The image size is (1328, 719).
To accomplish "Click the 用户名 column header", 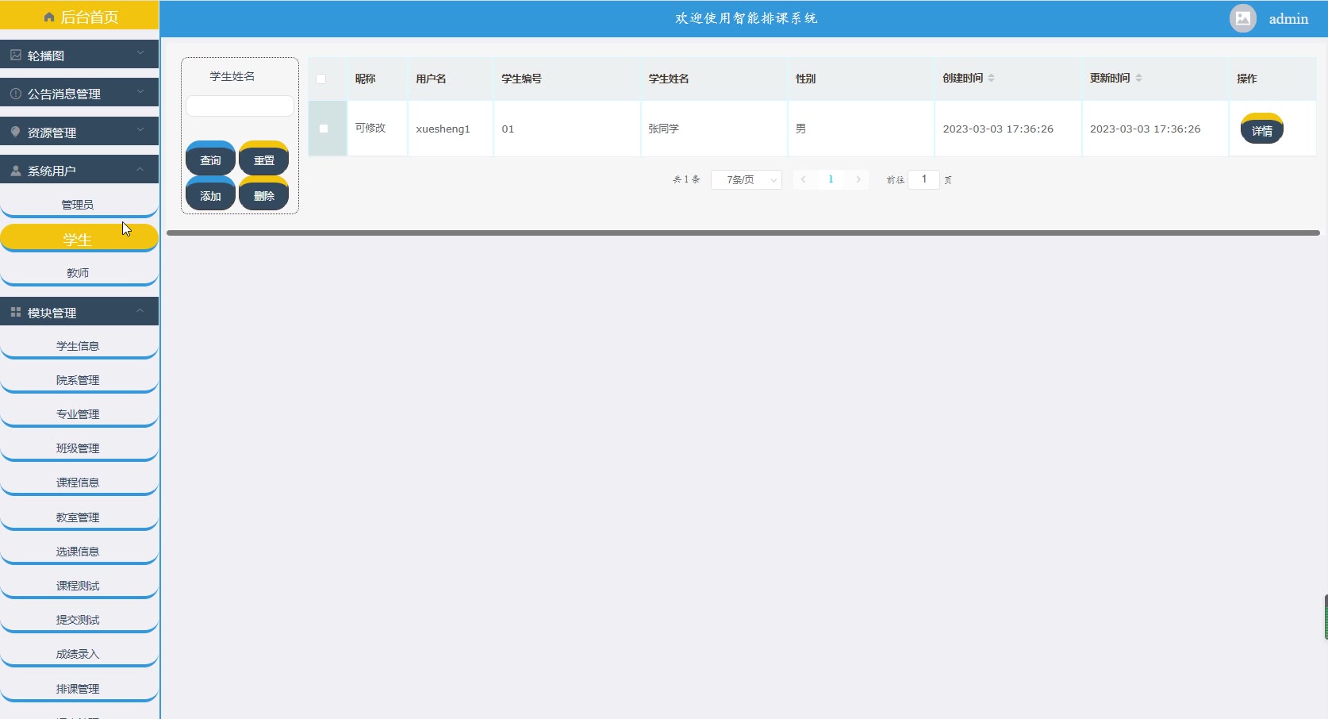I will click(x=431, y=79).
